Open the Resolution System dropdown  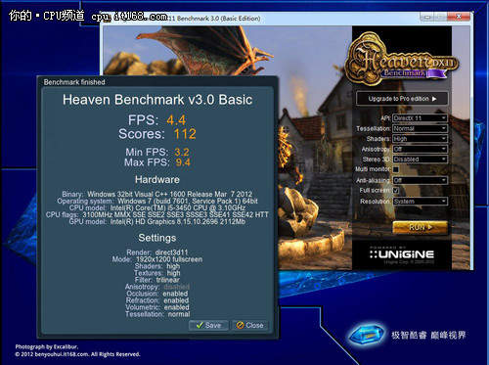[420, 202]
